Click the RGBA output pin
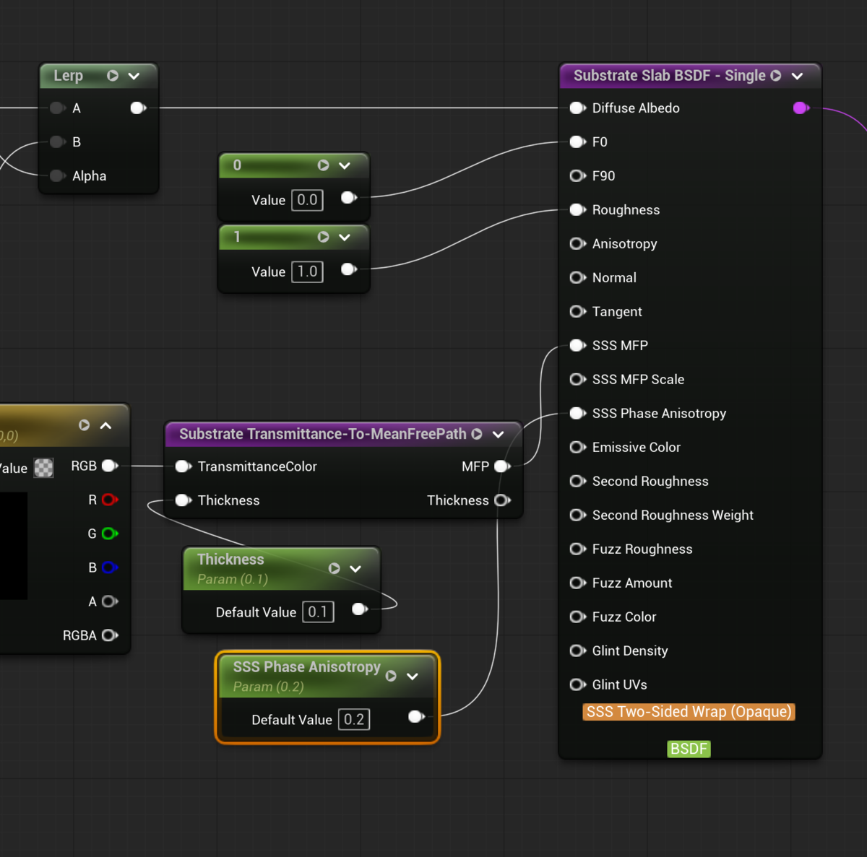The width and height of the screenshot is (867, 857). point(110,636)
